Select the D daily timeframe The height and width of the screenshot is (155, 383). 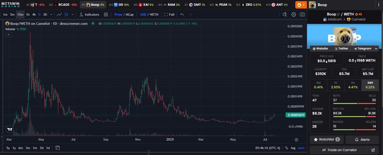pyautogui.click(x=40, y=14)
